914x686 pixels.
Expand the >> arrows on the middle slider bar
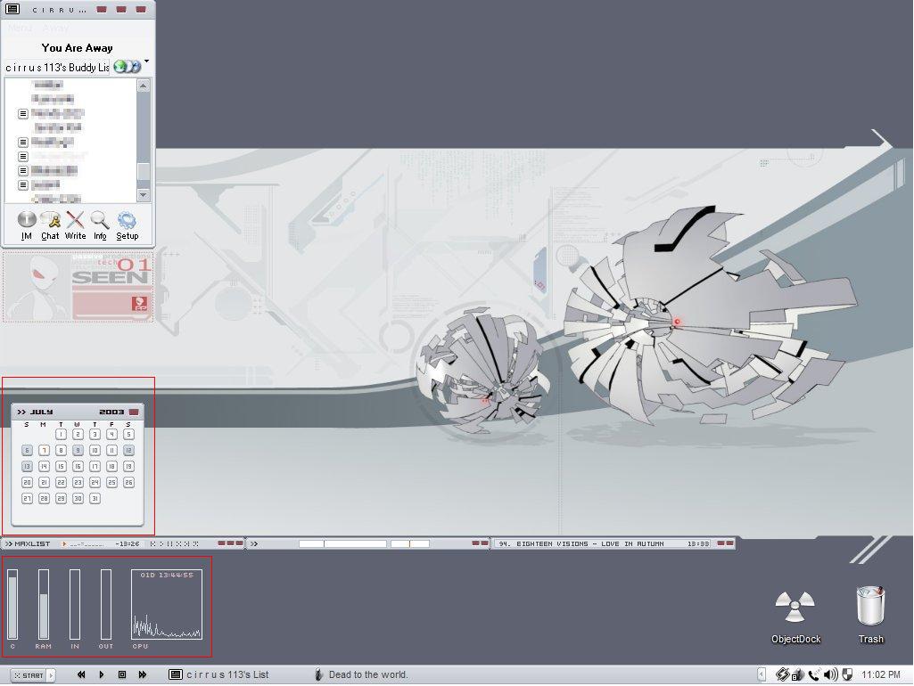[x=254, y=543]
